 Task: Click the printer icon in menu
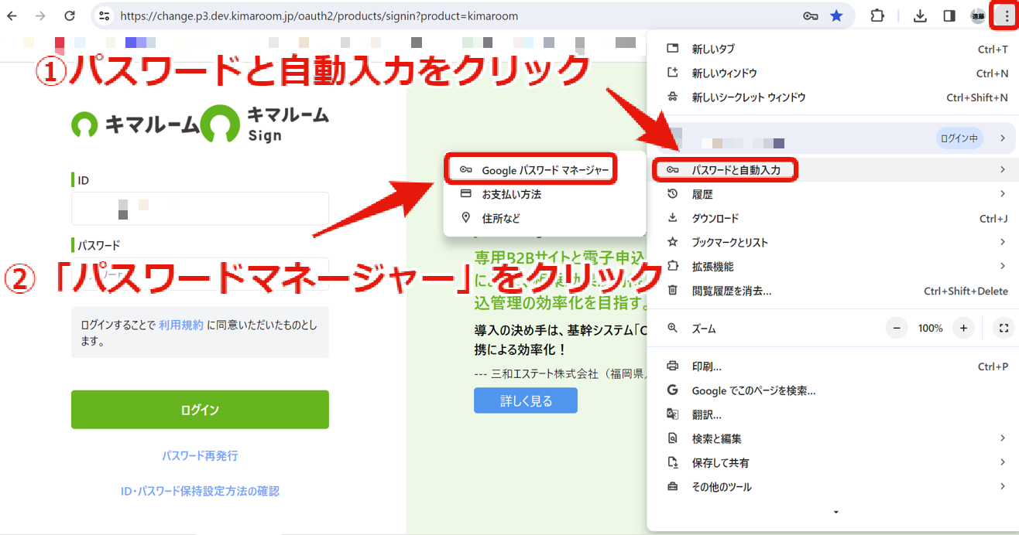[x=672, y=366]
